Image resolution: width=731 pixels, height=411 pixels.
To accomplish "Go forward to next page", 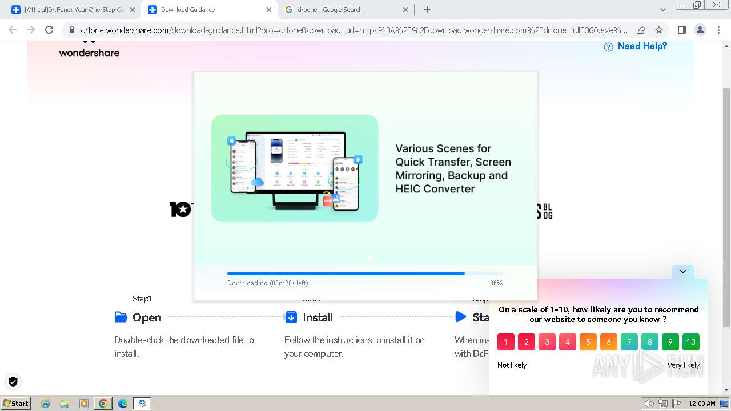I will click(31, 30).
